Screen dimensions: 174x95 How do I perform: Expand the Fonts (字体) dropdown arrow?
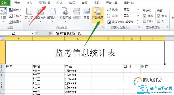coord(21,16)
